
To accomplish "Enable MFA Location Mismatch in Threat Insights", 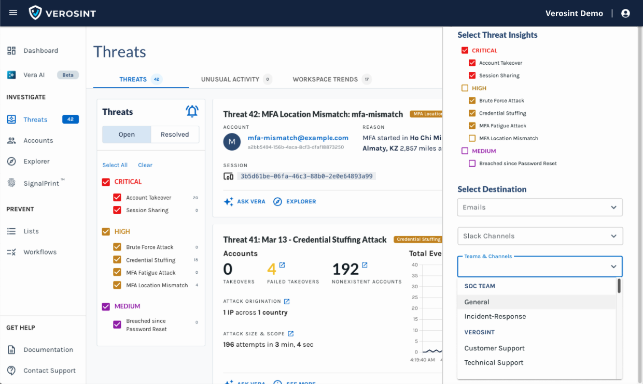I will click(472, 138).
